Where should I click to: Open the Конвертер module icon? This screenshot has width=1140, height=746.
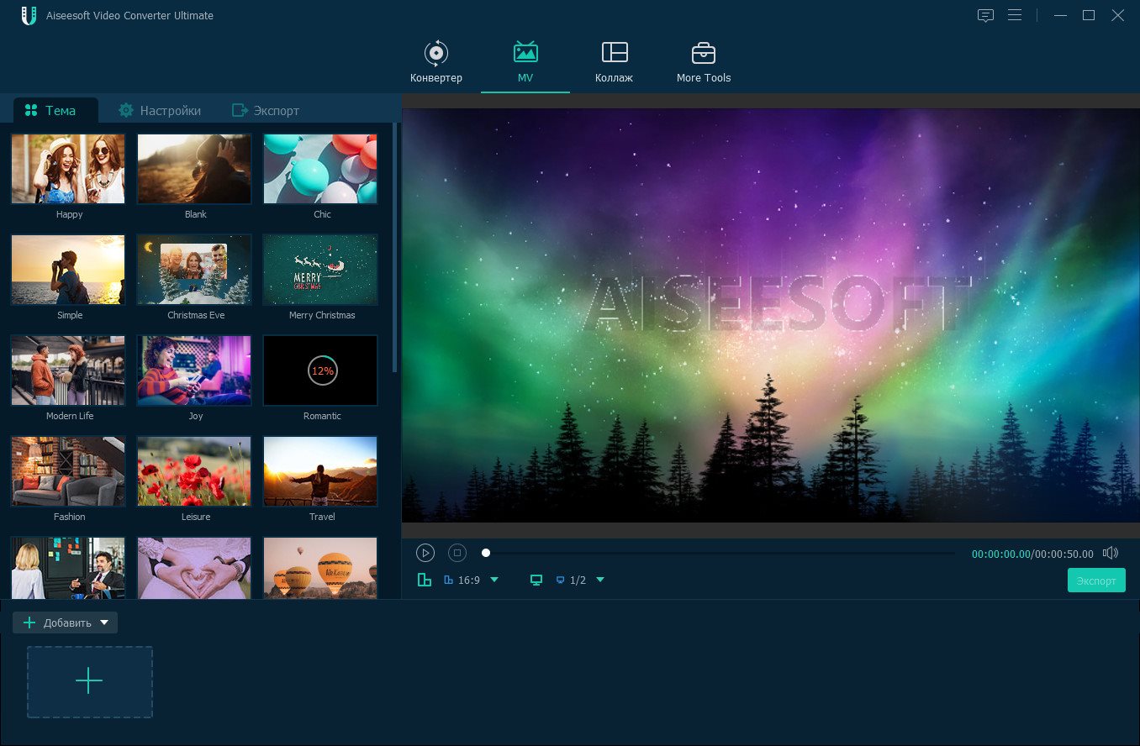(436, 53)
